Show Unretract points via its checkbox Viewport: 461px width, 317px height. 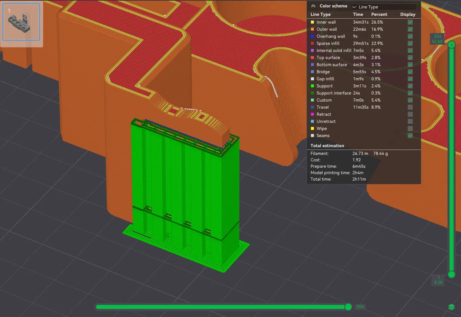[x=410, y=122]
